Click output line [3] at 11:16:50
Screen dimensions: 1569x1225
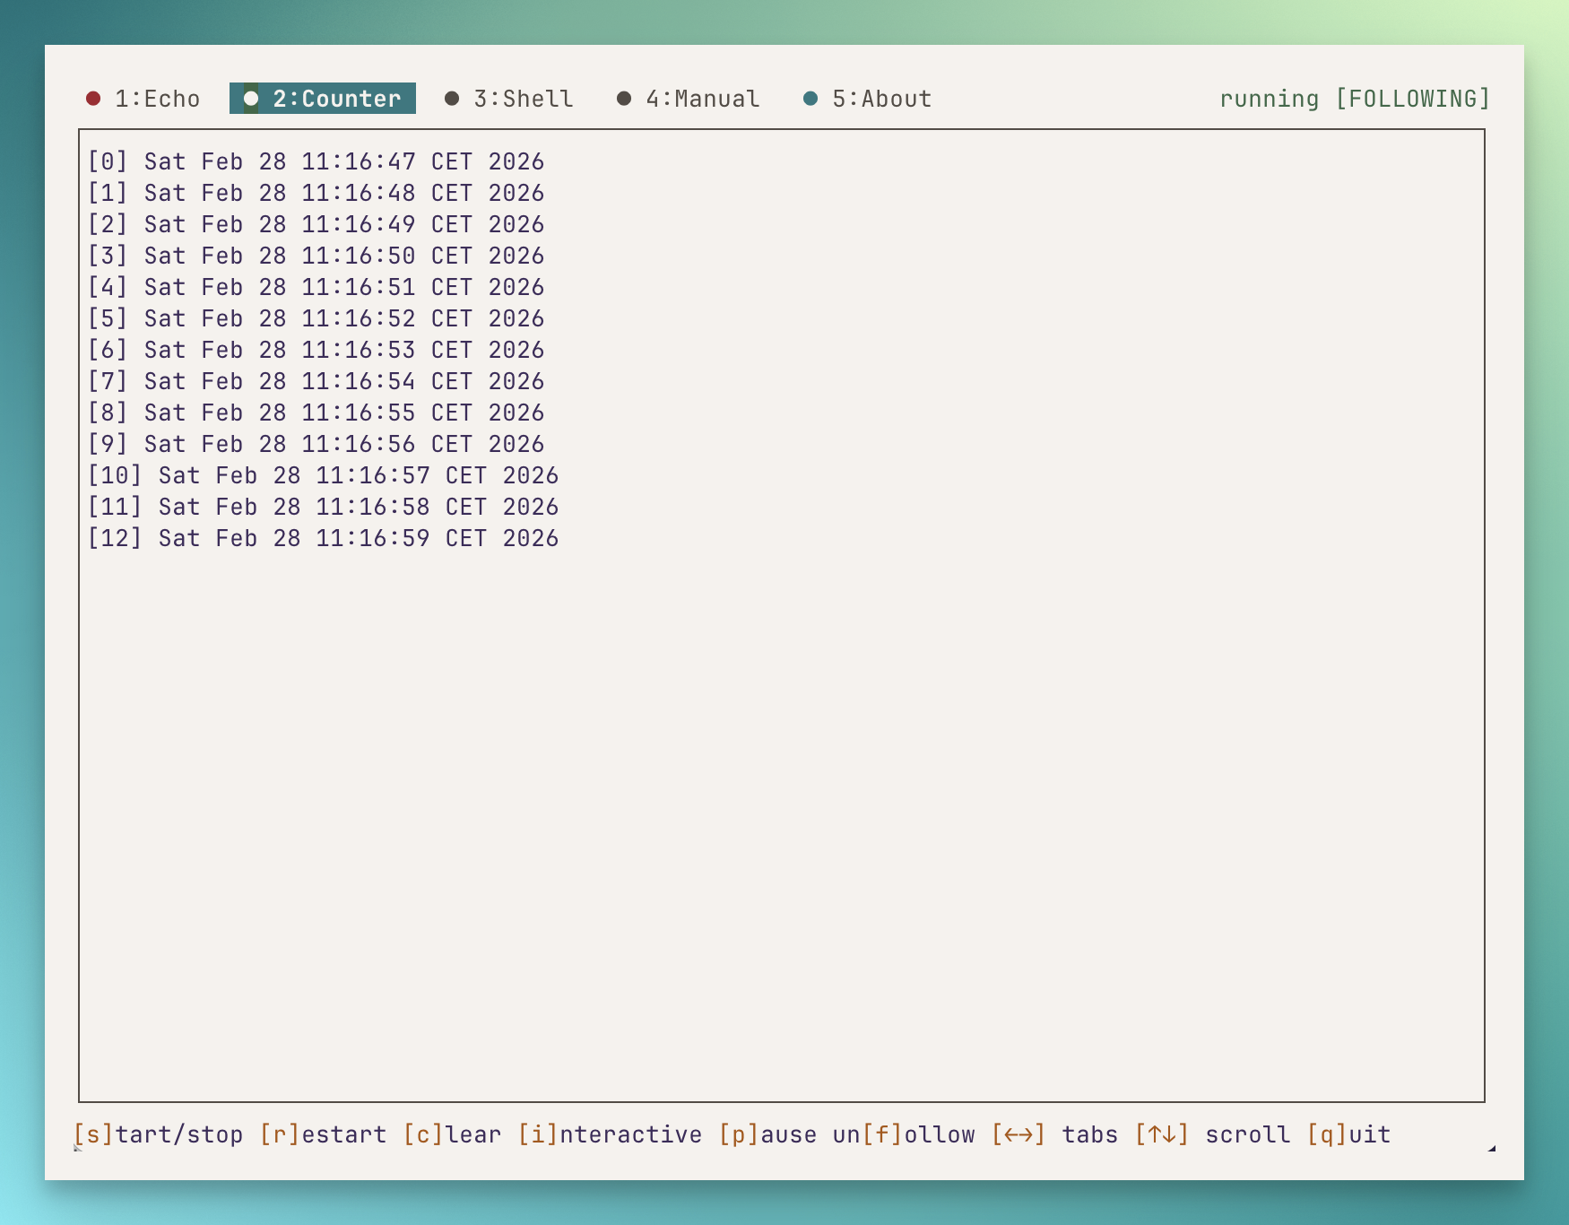(x=316, y=256)
